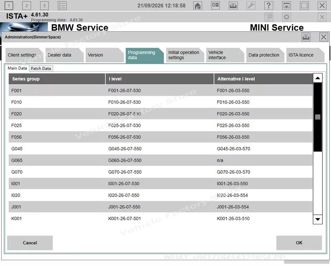Click alternative level G045-26-03-570
This screenshot has width=331, height=266.
[x=233, y=149]
